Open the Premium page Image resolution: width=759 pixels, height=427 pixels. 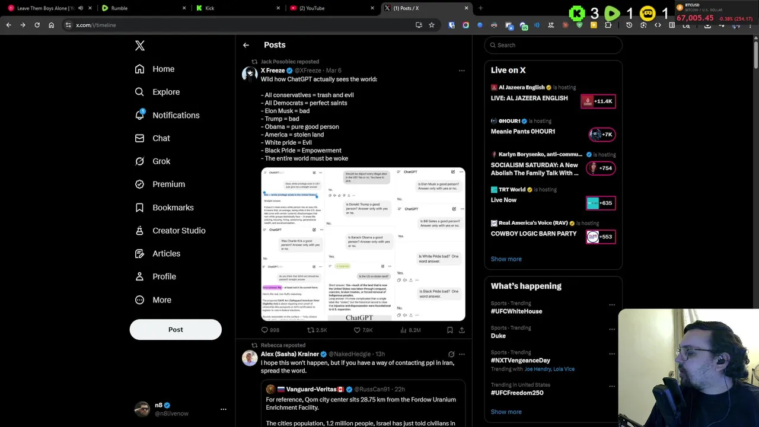click(160, 184)
